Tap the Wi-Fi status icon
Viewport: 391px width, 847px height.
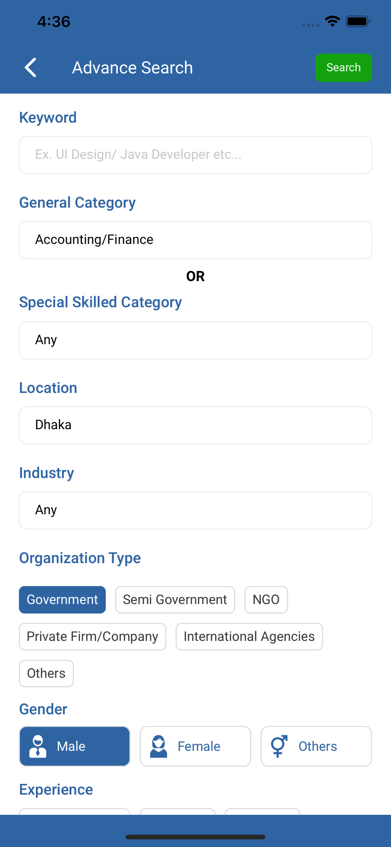[x=333, y=21]
